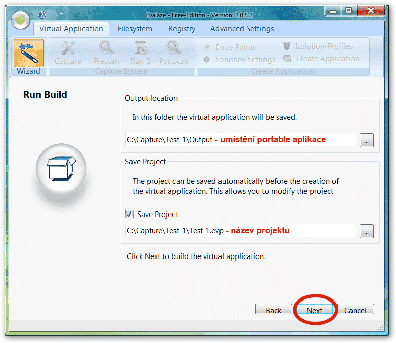Click the round application orb button
This screenshot has width=396, height=343.
[x=21, y=20]
